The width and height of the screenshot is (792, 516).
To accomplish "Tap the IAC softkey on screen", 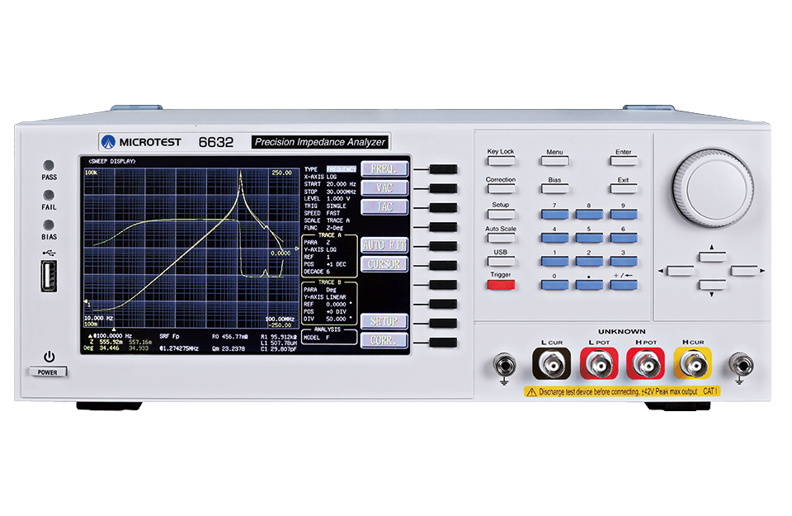I will coord(384,207).
